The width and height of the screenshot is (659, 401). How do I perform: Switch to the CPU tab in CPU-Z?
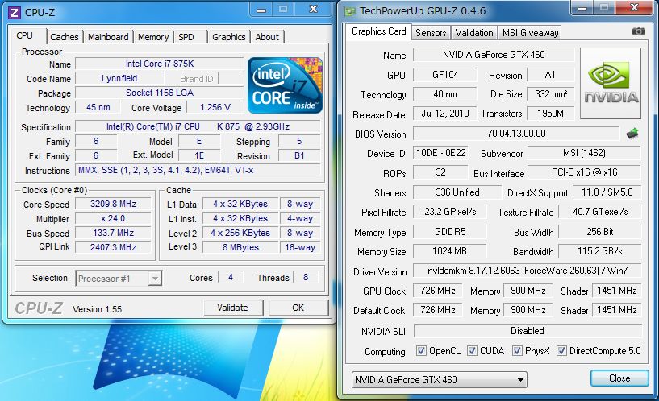coord(25,36)
